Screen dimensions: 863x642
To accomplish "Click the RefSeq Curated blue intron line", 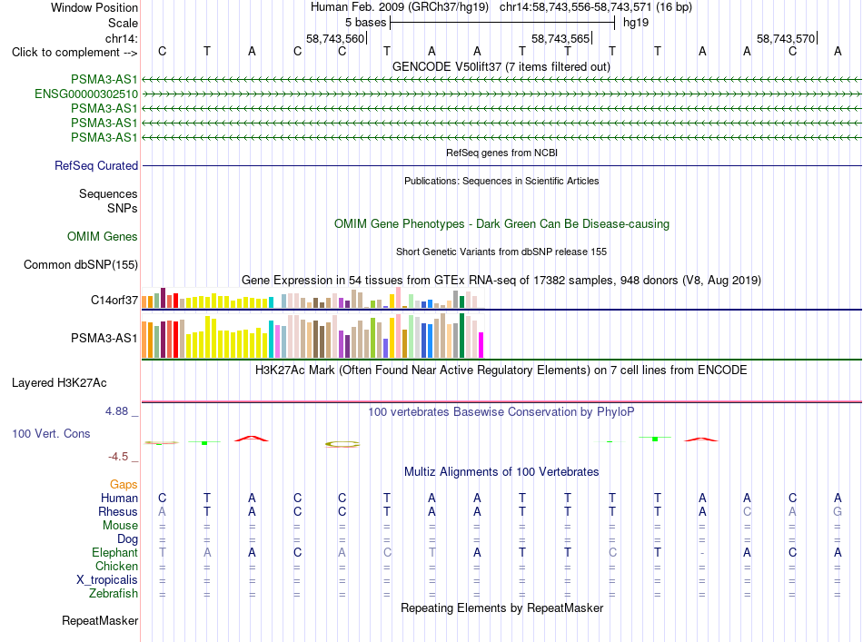I will click(501, 165).
